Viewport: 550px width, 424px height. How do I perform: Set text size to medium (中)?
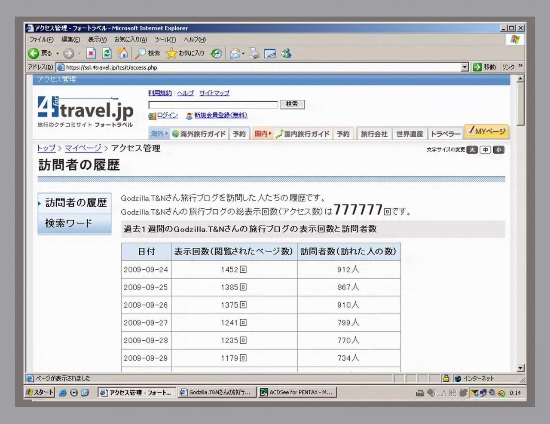coord(485,149)
